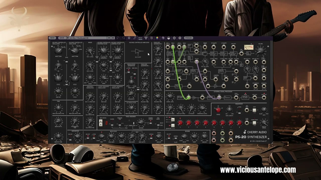
Task: Click the checkerboard pattern icon
Action: pos(152,38)
